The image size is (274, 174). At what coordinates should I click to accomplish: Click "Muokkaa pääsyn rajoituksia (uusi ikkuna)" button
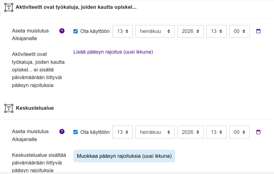124,156
